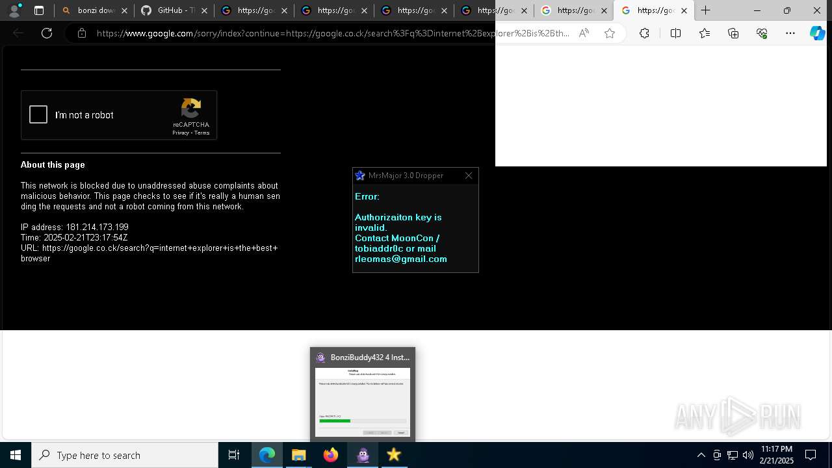Screen dimensions: 832x468
Task: Open the volume control tray icon
Action: (748, 455)
